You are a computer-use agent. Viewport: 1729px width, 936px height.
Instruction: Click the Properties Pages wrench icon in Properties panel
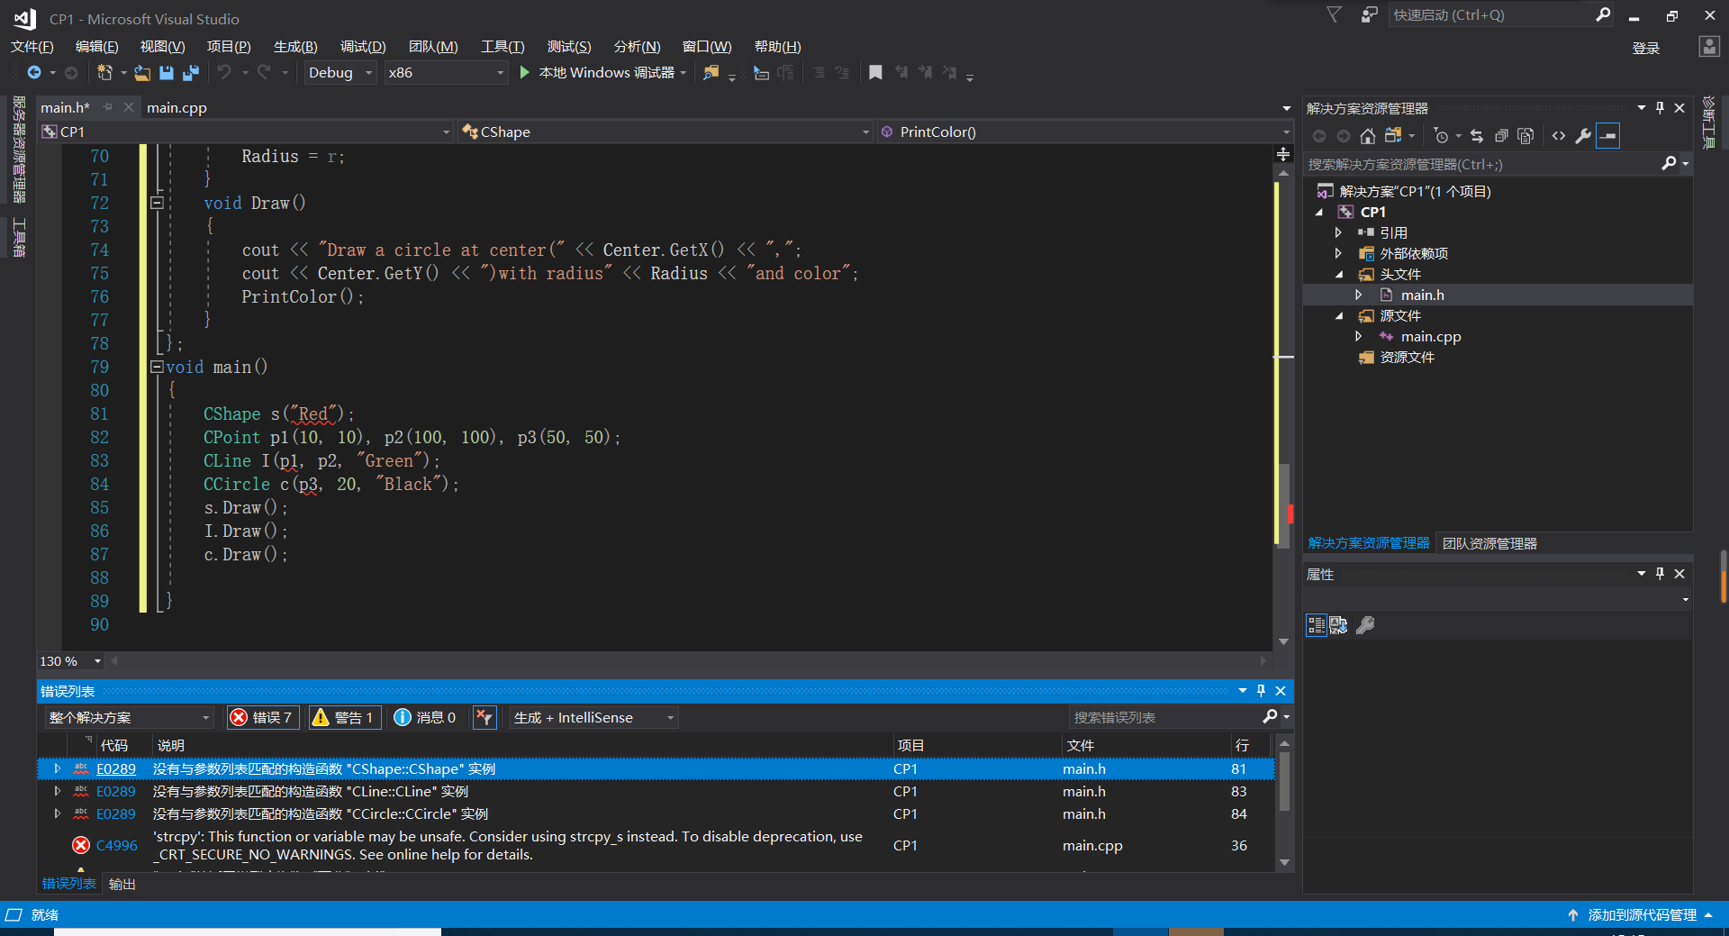click(1365, 625)
